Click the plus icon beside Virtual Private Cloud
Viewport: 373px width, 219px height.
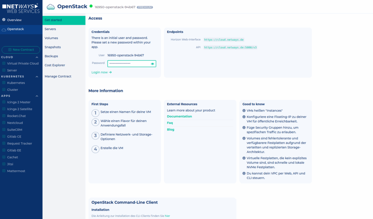(x=4, y=63)
